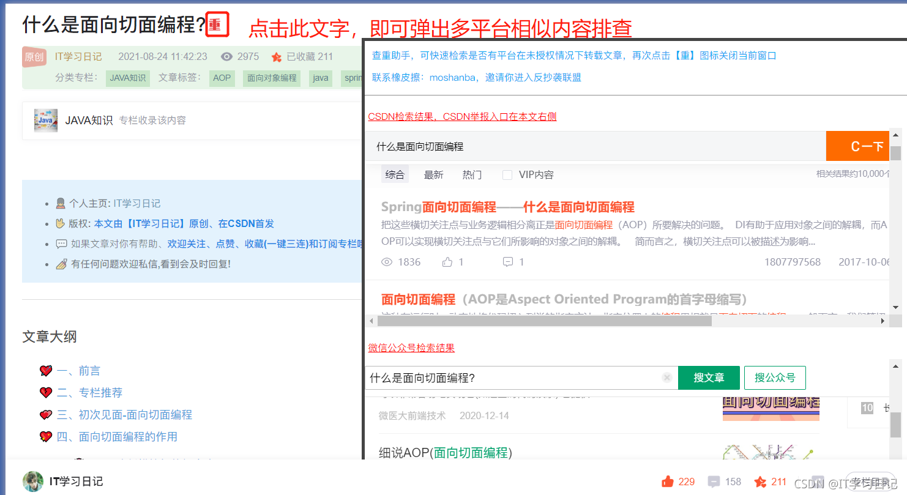Click thumbs-up icon in Spring search result
The image size is (907, 495).
(x=447, y=262)
